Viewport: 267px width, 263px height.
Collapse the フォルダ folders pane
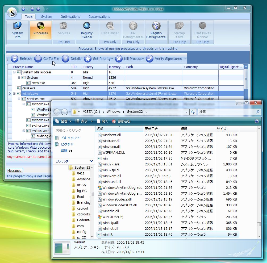[x=91, y=161]
